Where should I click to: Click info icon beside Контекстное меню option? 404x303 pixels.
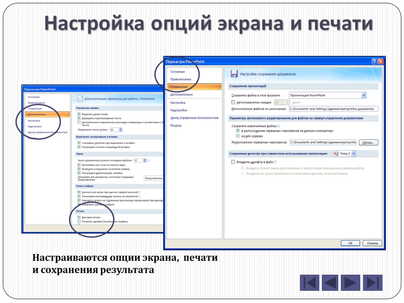tap(139, 192)
